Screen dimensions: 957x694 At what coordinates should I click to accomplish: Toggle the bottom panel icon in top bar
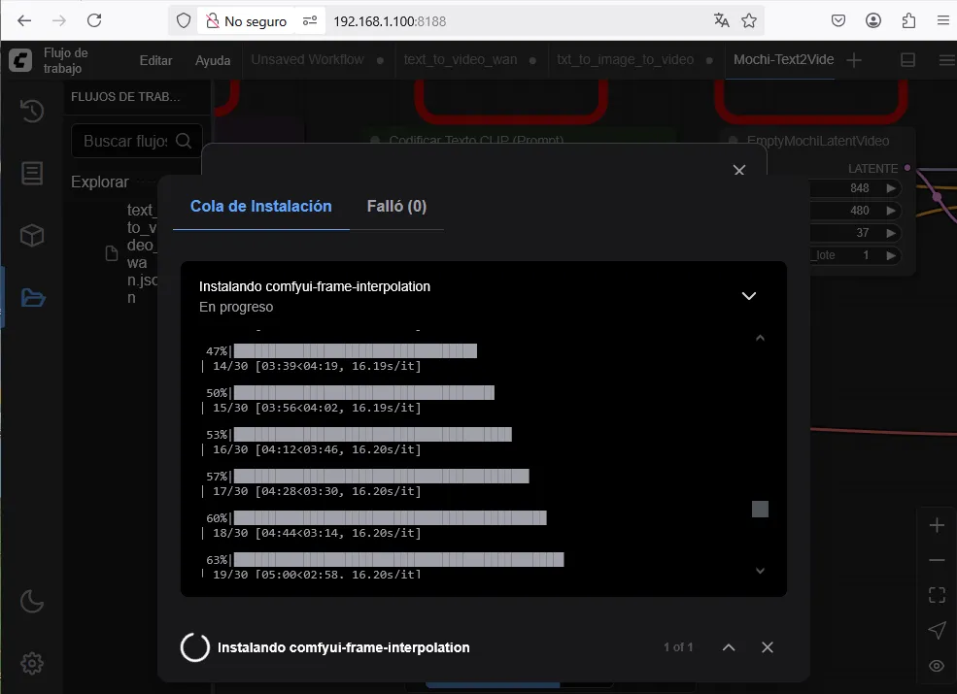tap(908, 60)
